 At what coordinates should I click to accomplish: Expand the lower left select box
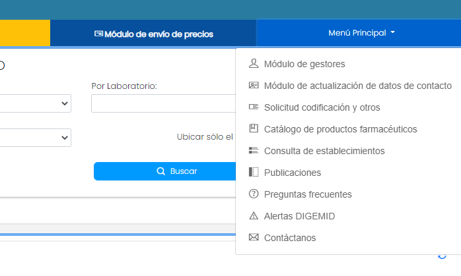(x=35, y=138)
